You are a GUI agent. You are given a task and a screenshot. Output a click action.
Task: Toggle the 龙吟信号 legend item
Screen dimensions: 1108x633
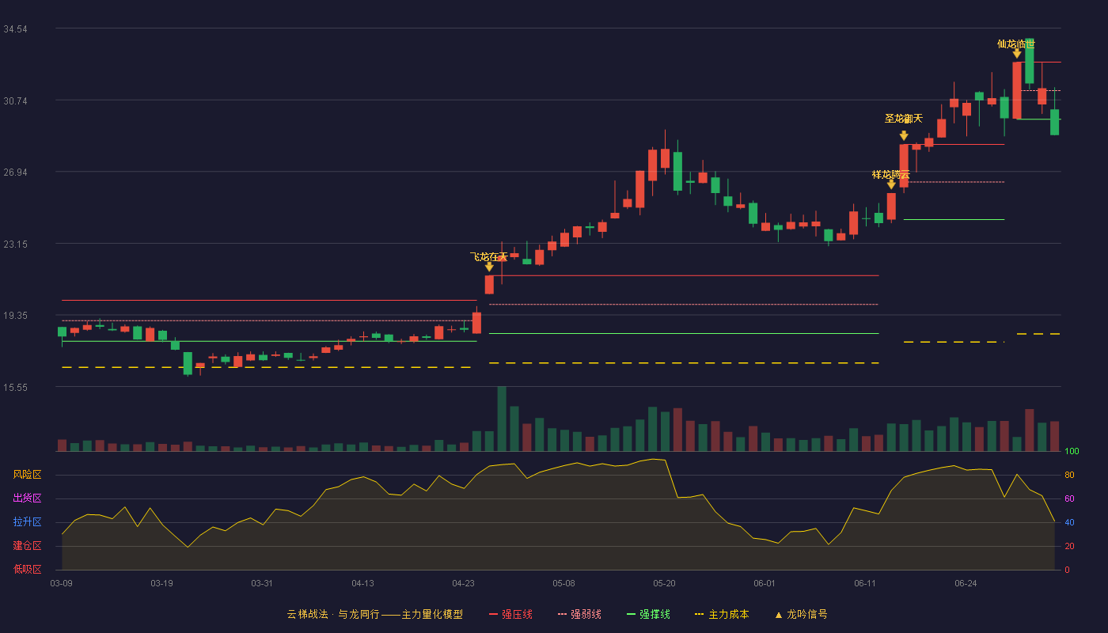coord(801,614)
